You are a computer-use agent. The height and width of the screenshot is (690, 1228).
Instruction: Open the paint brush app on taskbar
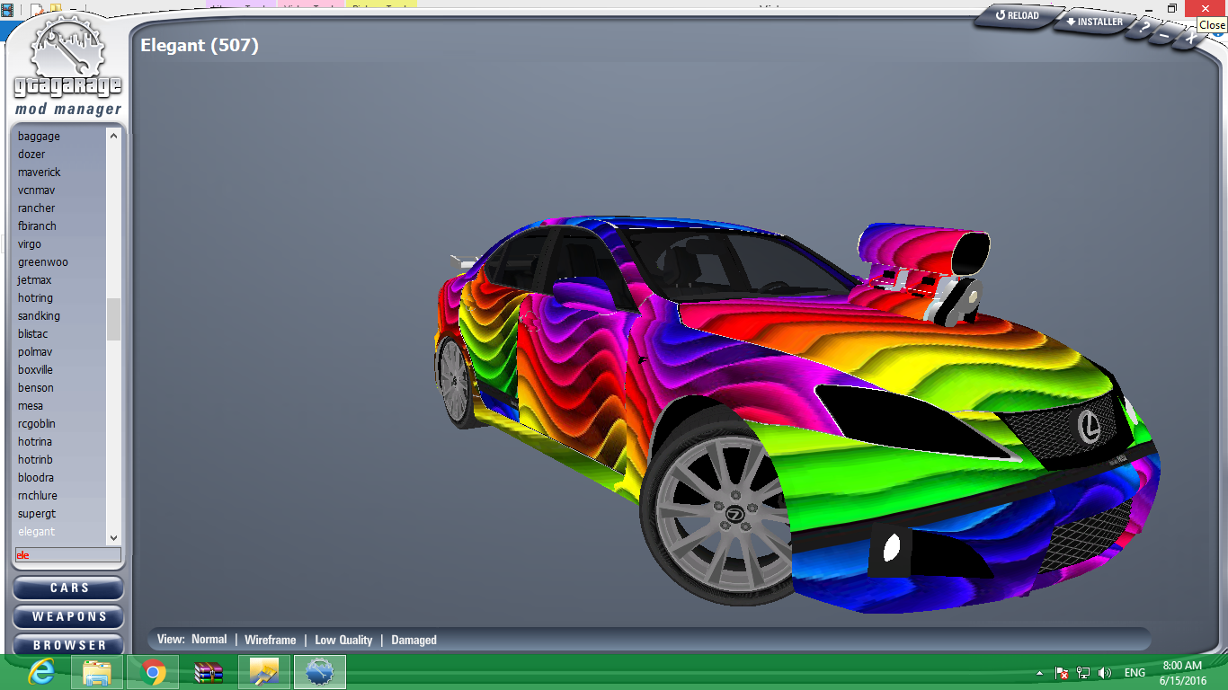coord(264,672)
